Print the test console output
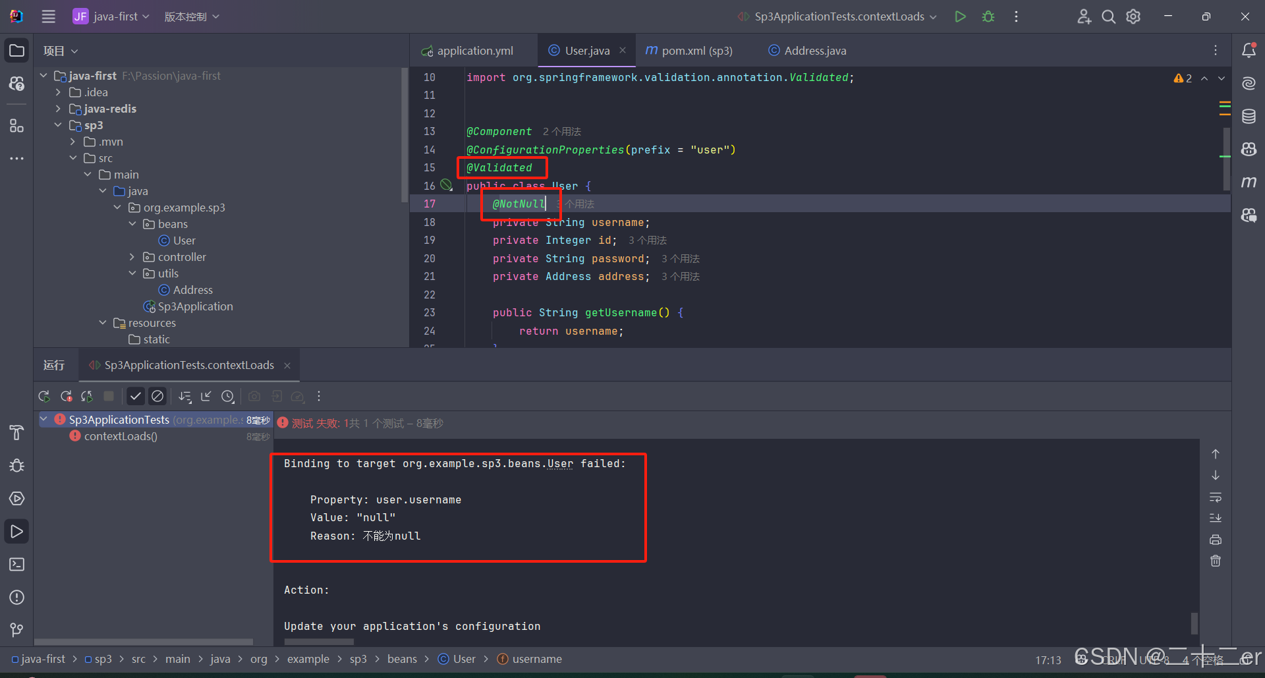The image size is (1265, 678). (x=1216, y=540)
